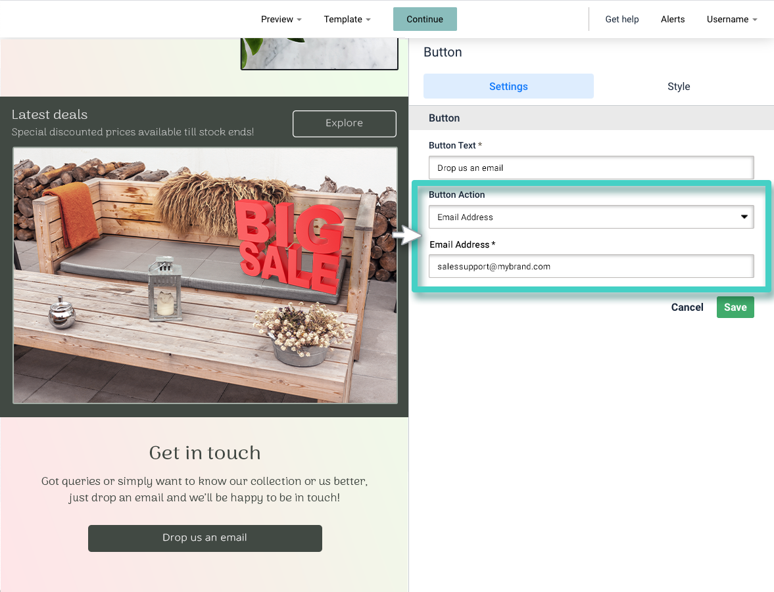Select the Drop us an email button
This screenshot has width=774, height=592.
pos(205,537)
